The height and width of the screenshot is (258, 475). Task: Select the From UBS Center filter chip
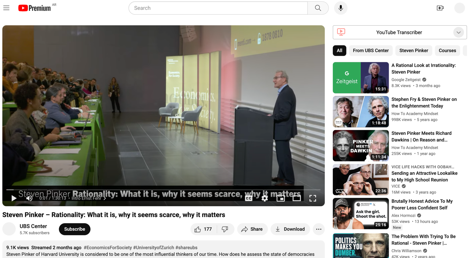[370, 51]
